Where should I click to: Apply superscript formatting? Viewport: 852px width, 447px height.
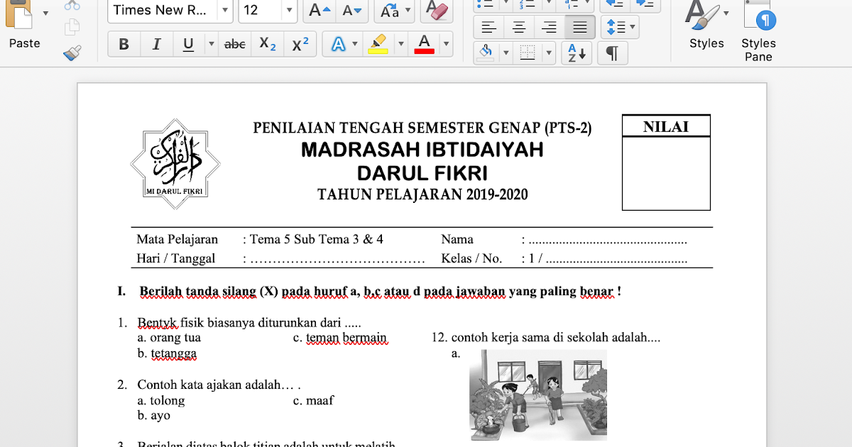(x=299, y=43)
